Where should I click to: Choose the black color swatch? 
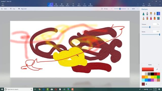click(152, 74)
